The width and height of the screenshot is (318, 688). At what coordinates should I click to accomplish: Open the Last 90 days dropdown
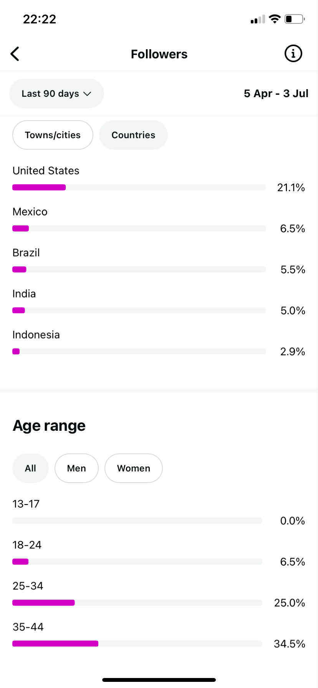coord(56,94)
